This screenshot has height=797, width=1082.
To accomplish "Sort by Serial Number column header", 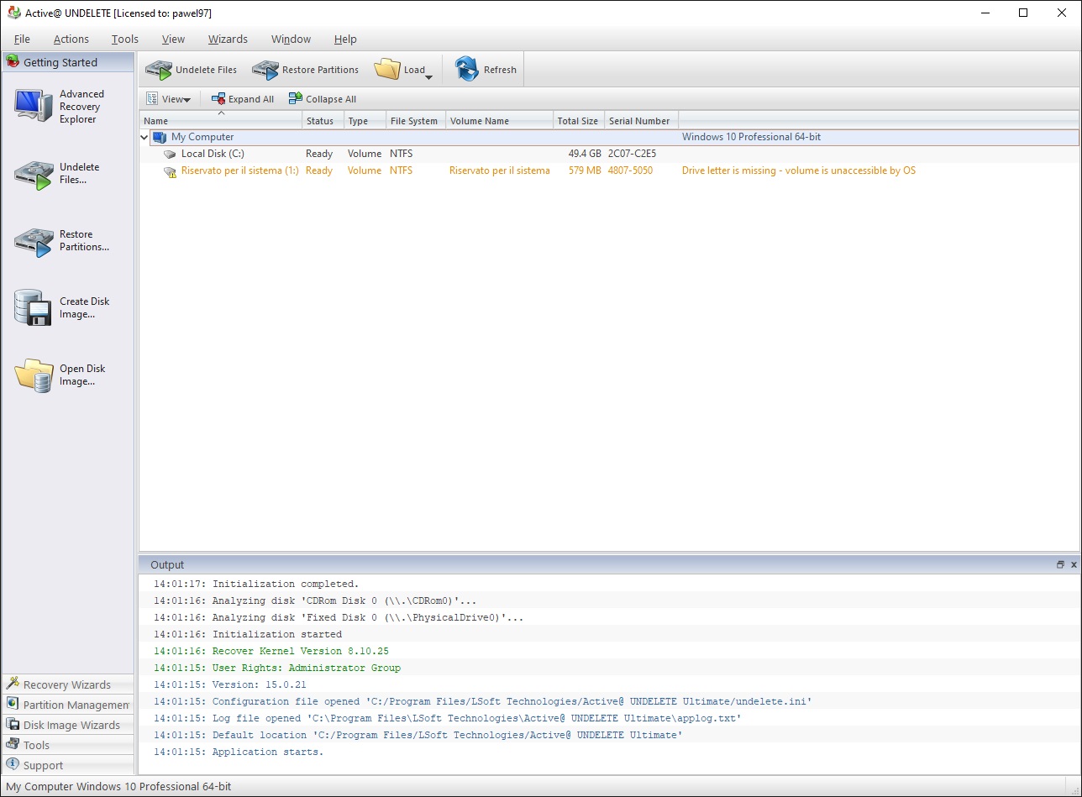I will (642, 121).
